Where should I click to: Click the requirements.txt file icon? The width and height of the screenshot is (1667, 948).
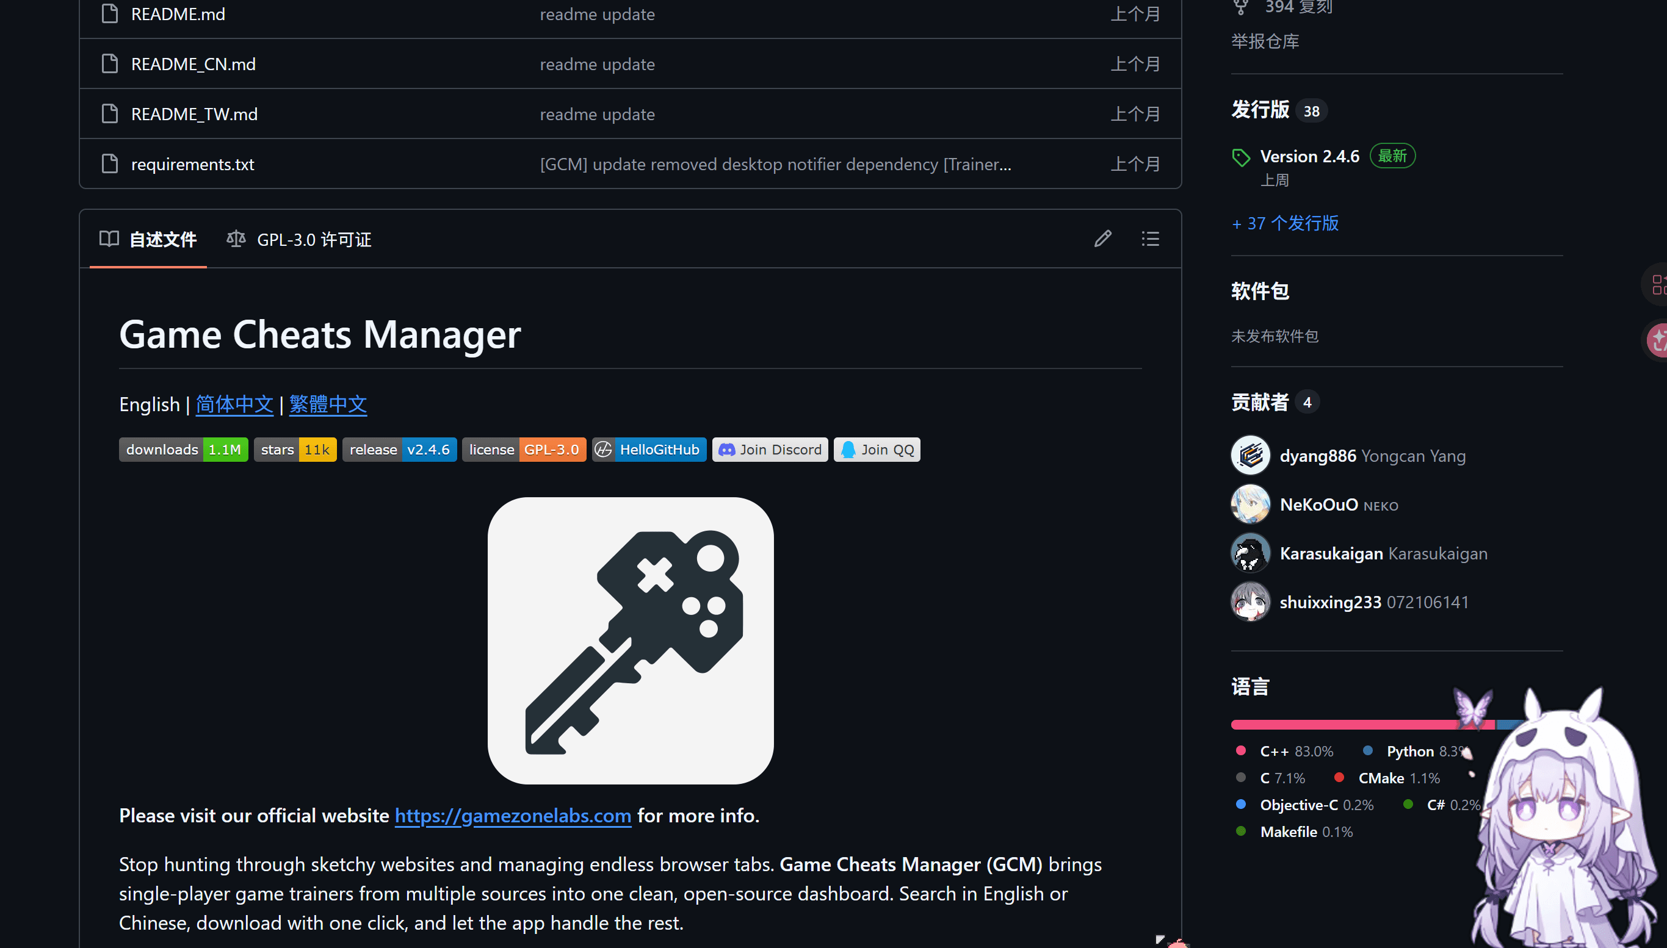pos(110,164)
